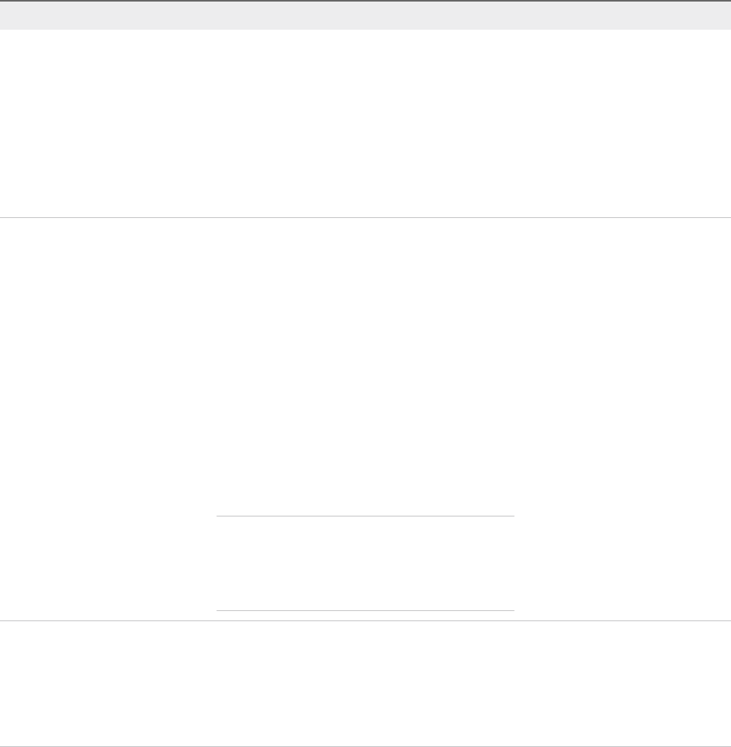Viewport: 731px width, 747px height.
Task: Click the divider line between the first and second rows
Action: (365, 217)
